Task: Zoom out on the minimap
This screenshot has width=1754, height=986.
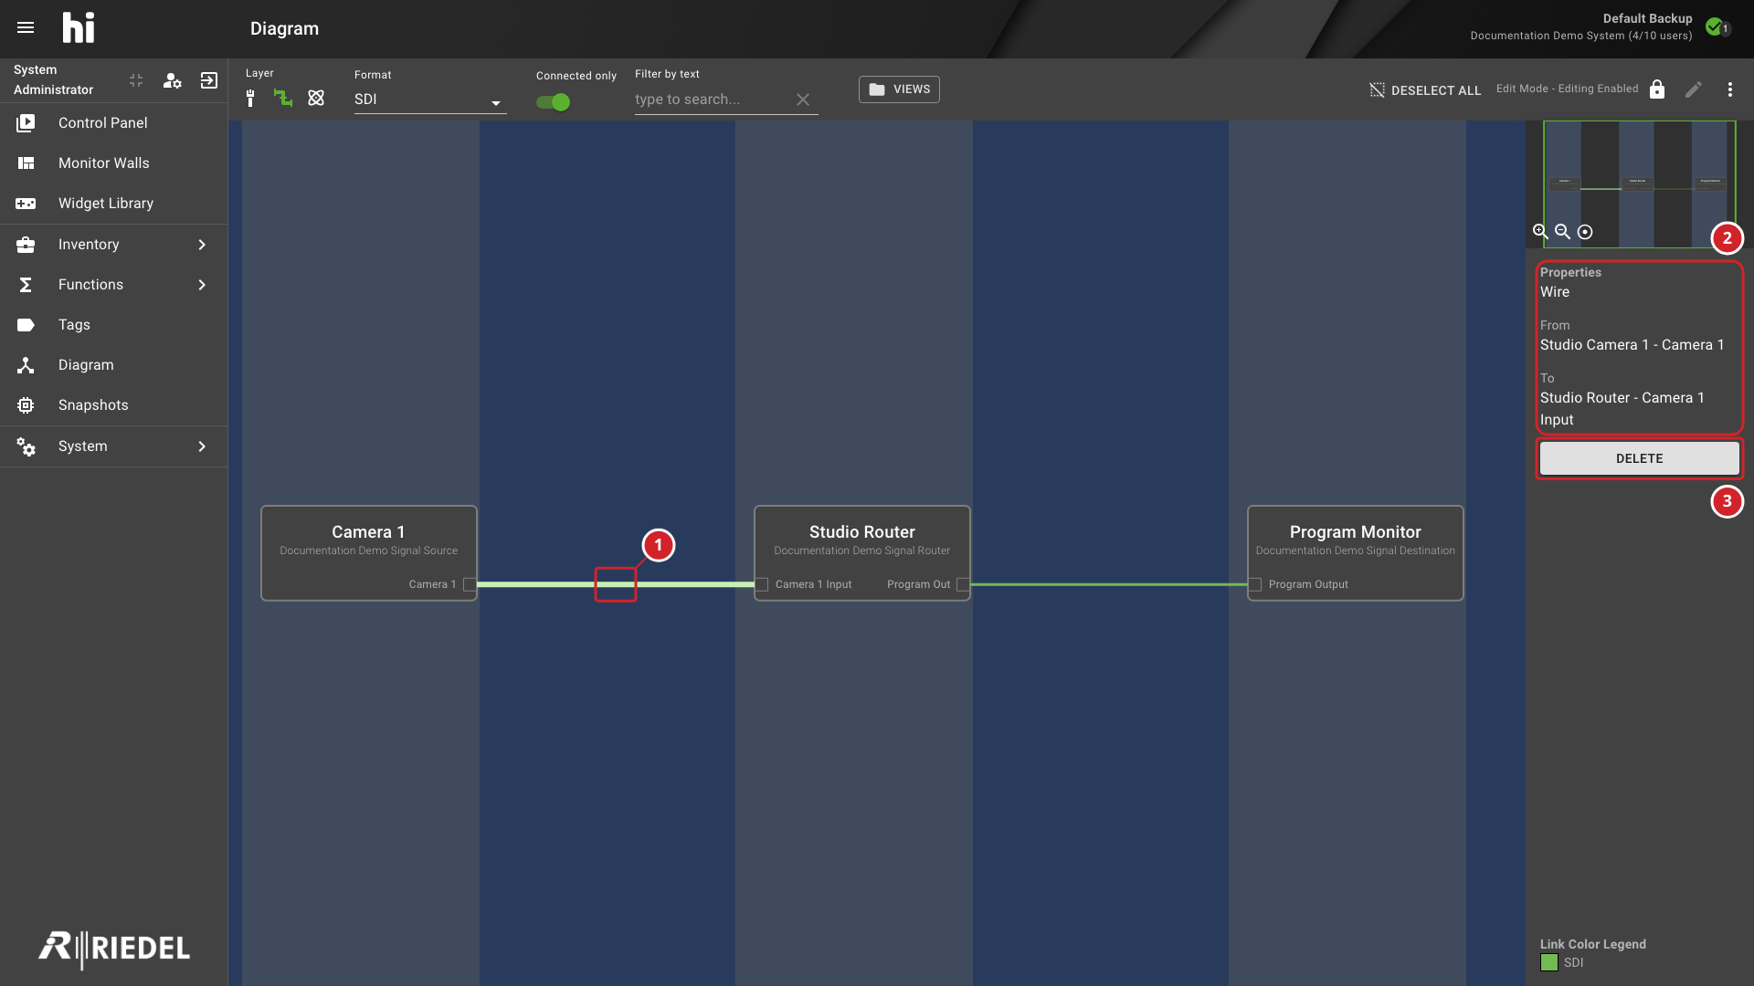Action: pos(1563,232)
